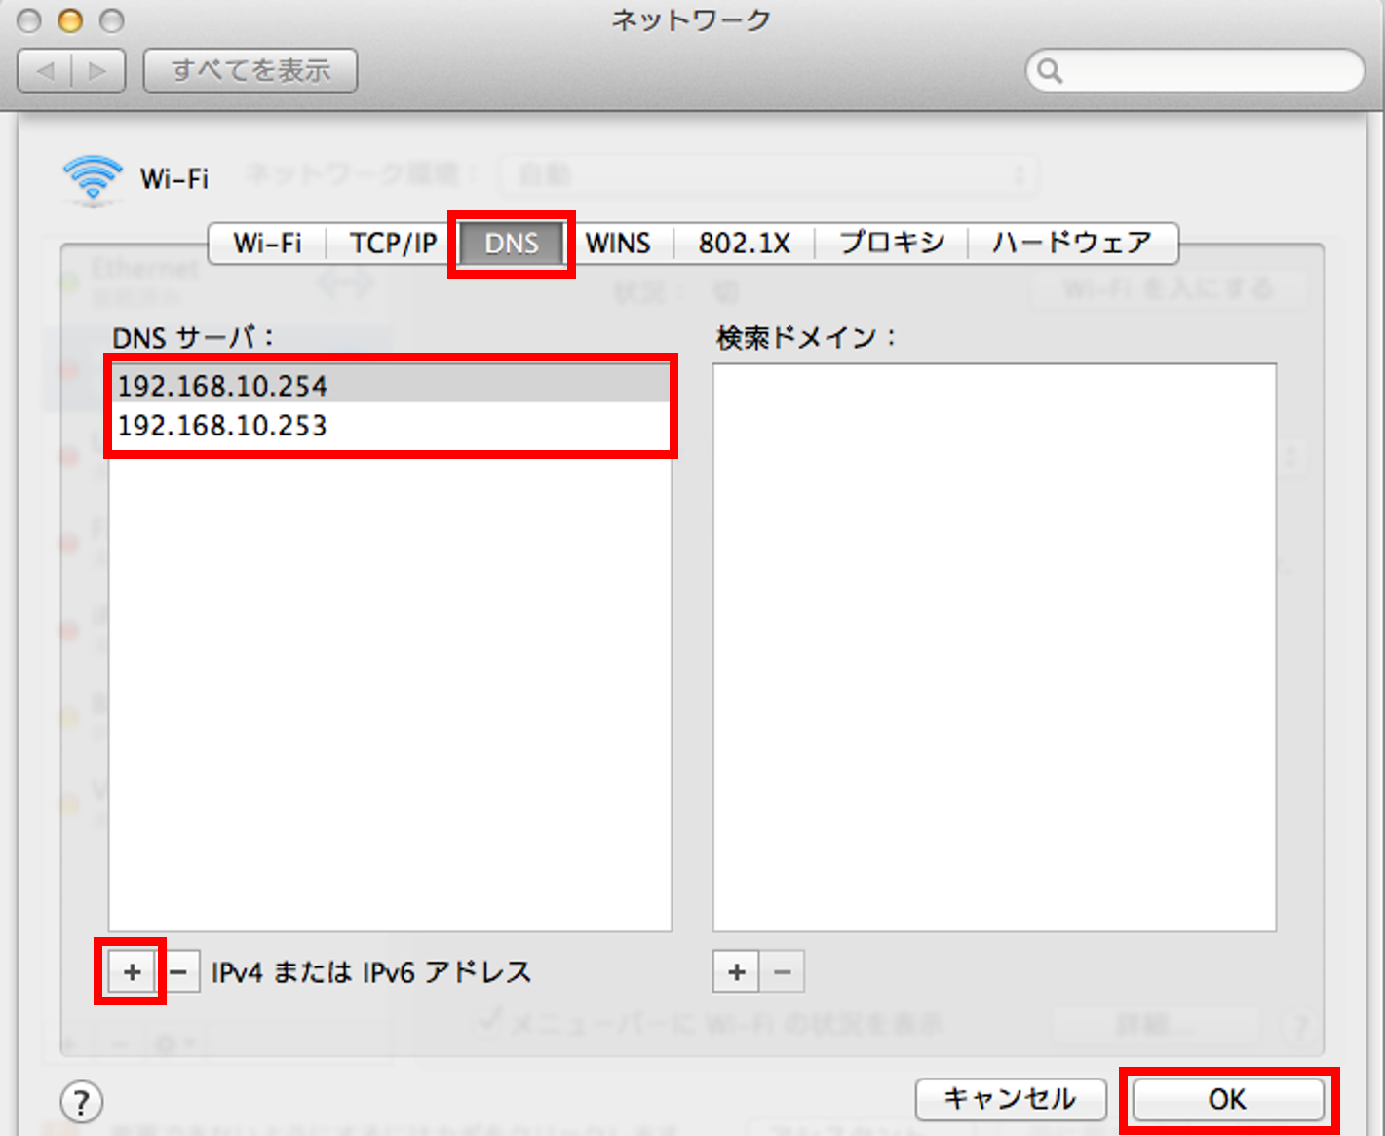Click the search domain minus button

tap(783, 972)
